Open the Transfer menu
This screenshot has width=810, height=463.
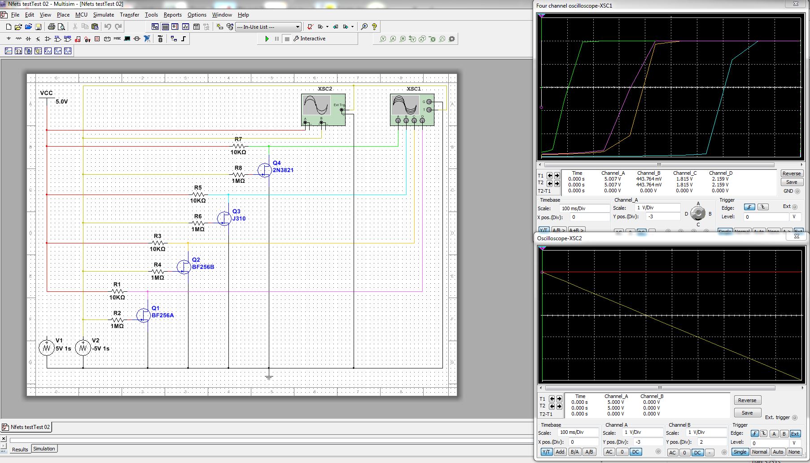click(x=130, y=15)
